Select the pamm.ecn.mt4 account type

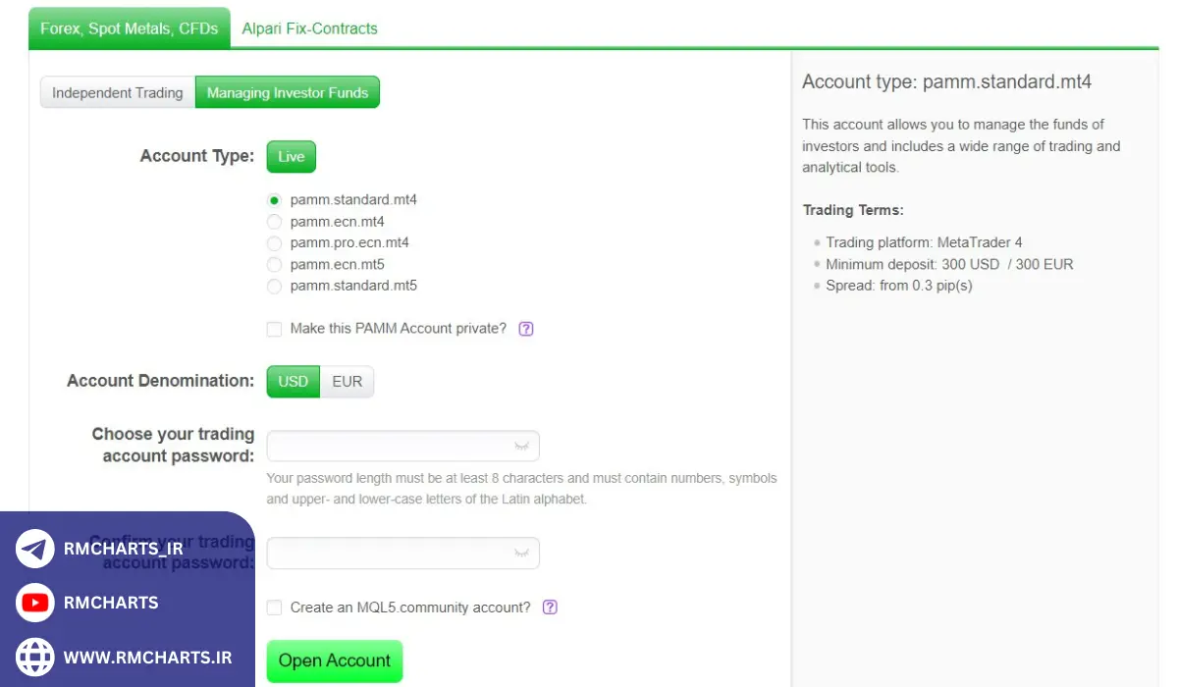click(x=275, y=222)
